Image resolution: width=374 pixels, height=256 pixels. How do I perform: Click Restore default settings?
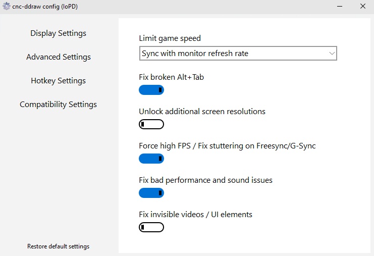click(x=58, y=246)
